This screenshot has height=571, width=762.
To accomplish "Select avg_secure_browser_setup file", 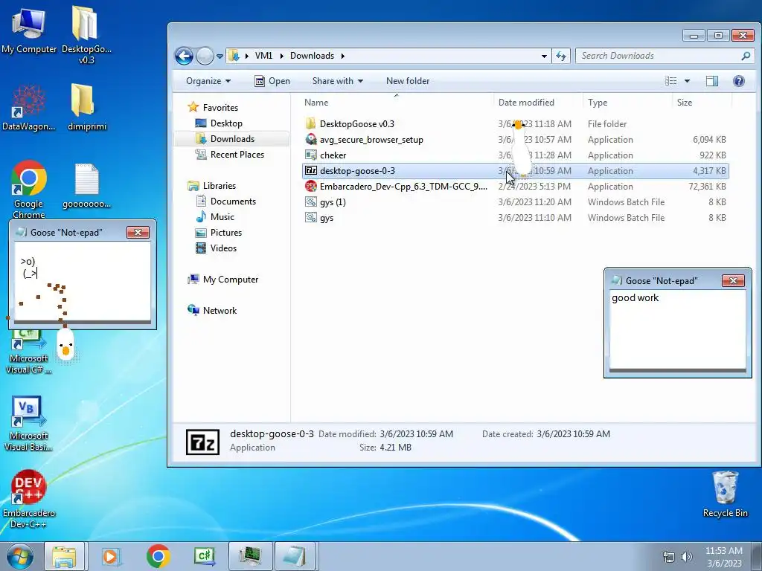I will tap(516, 139).
